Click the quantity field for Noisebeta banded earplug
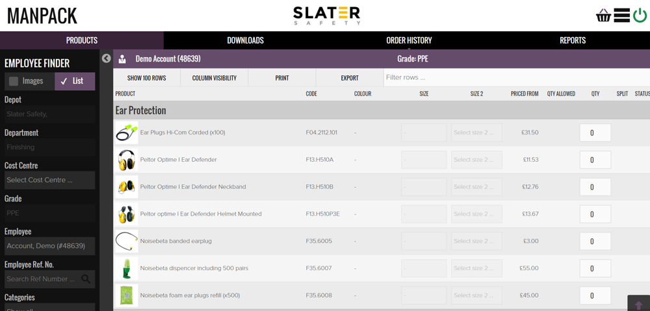Image resolution: width=650 pixels, height=311 pixels. [x=595, y=242]
